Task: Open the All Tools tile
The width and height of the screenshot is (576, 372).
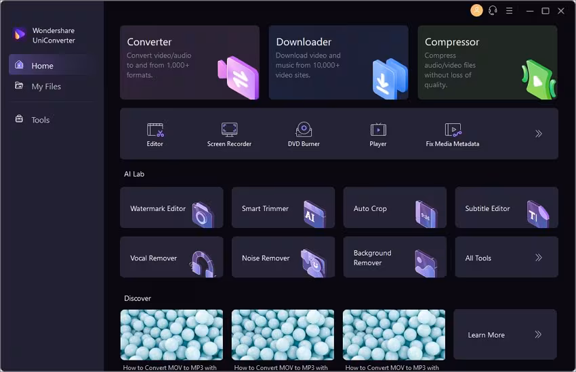Action: click(x=507, y=257)
